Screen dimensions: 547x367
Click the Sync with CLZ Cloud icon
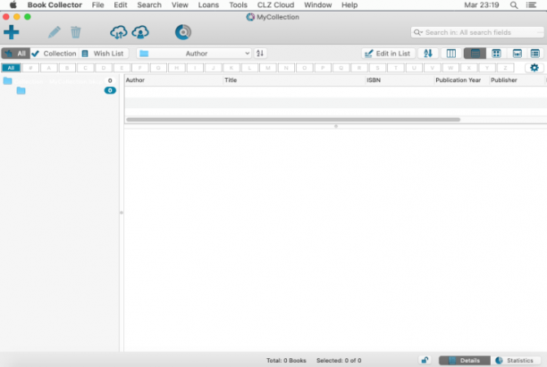pos(119,32)
